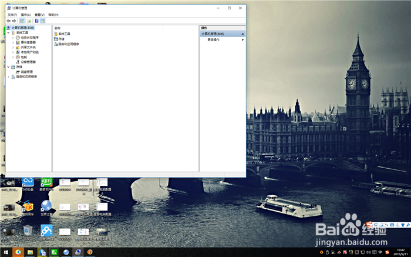Click the export list toolbar icon
The image size is (411, 257).
29,21
